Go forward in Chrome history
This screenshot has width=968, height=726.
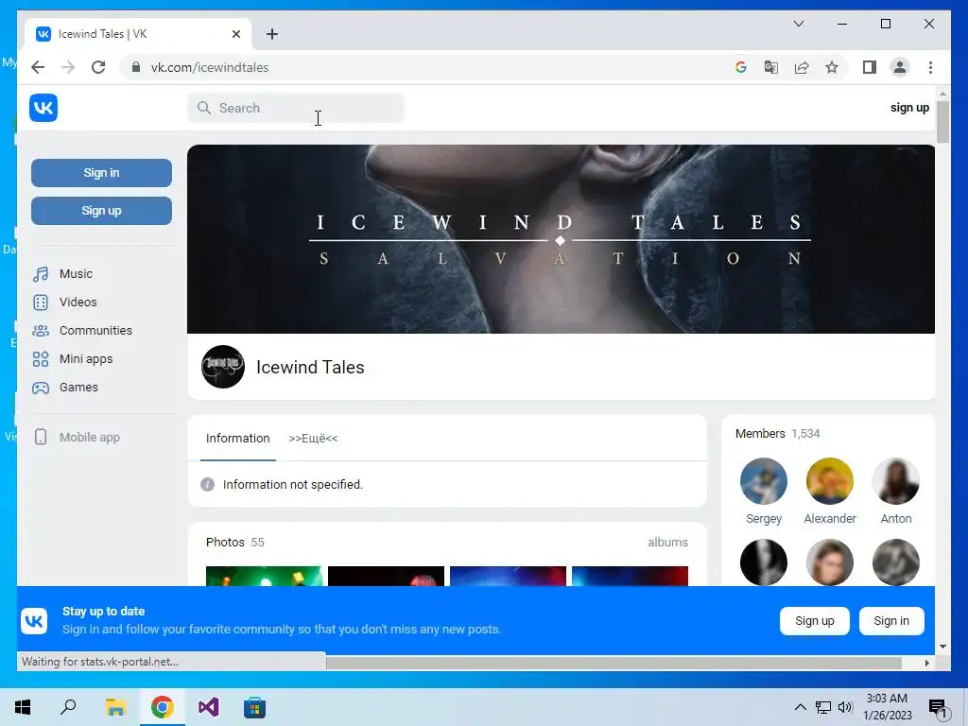[x=68, y=67]
